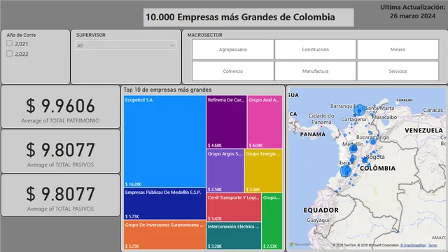Select the Servicios macrosector button

tap(398, 71)
